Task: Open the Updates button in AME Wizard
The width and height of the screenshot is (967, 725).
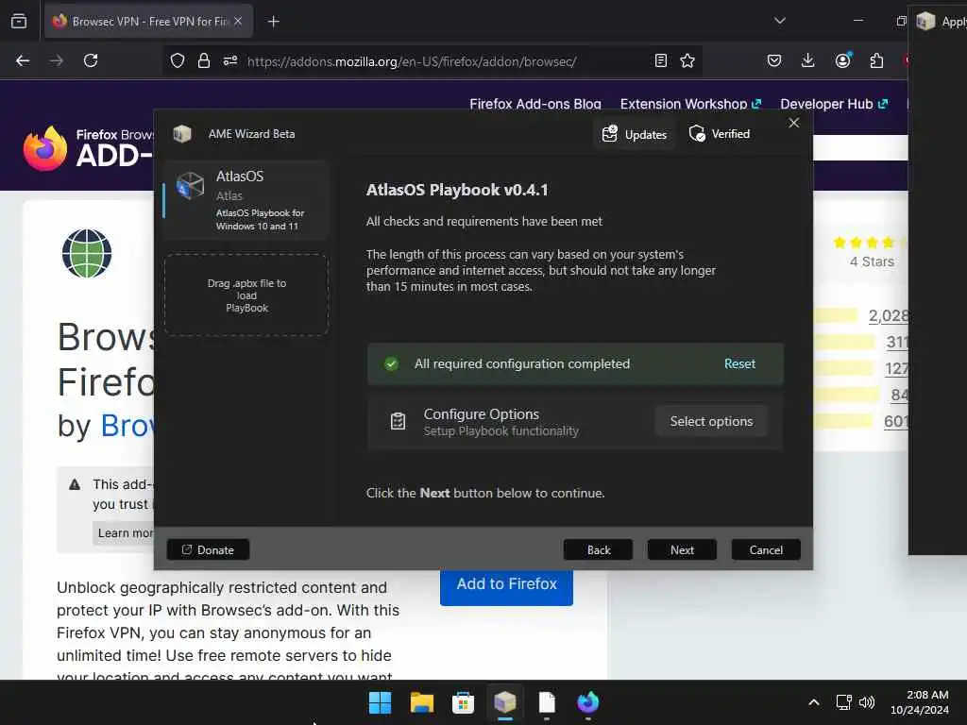Action: tap(634, 134)
